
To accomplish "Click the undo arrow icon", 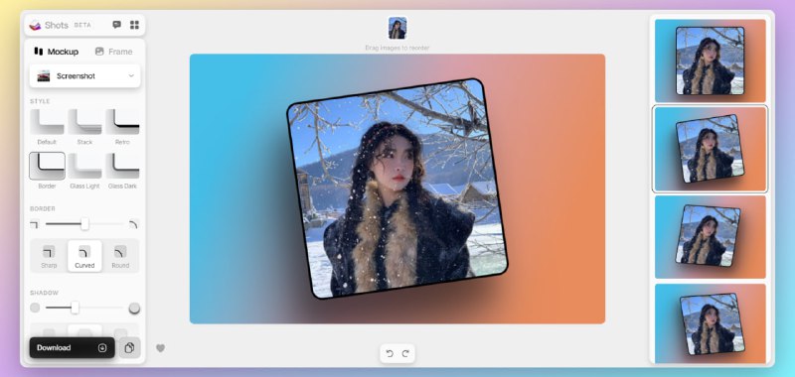I will coord(390,354).
